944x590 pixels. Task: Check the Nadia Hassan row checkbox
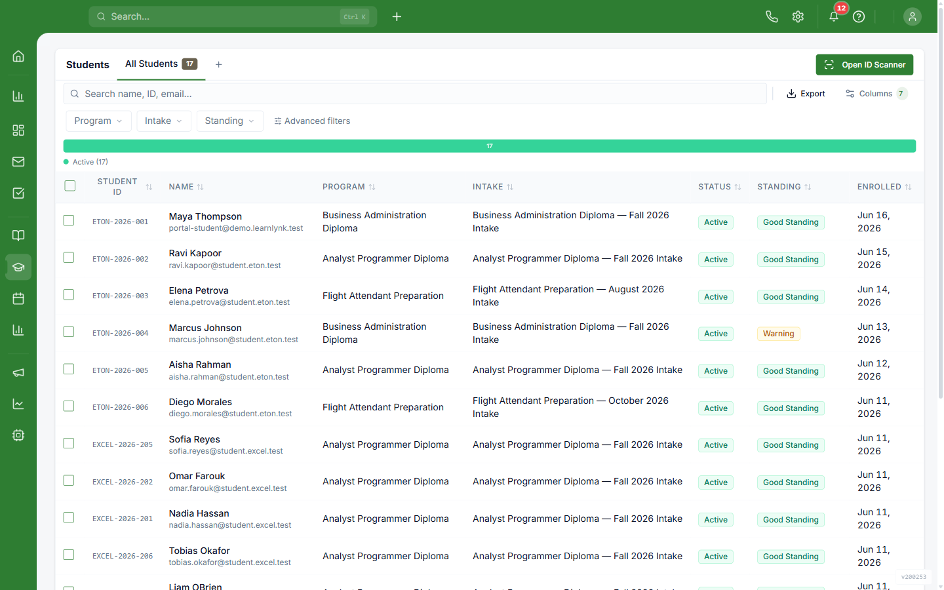69,517
